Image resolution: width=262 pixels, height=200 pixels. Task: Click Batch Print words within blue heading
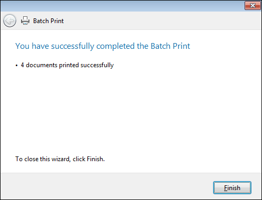click(170, 46)
